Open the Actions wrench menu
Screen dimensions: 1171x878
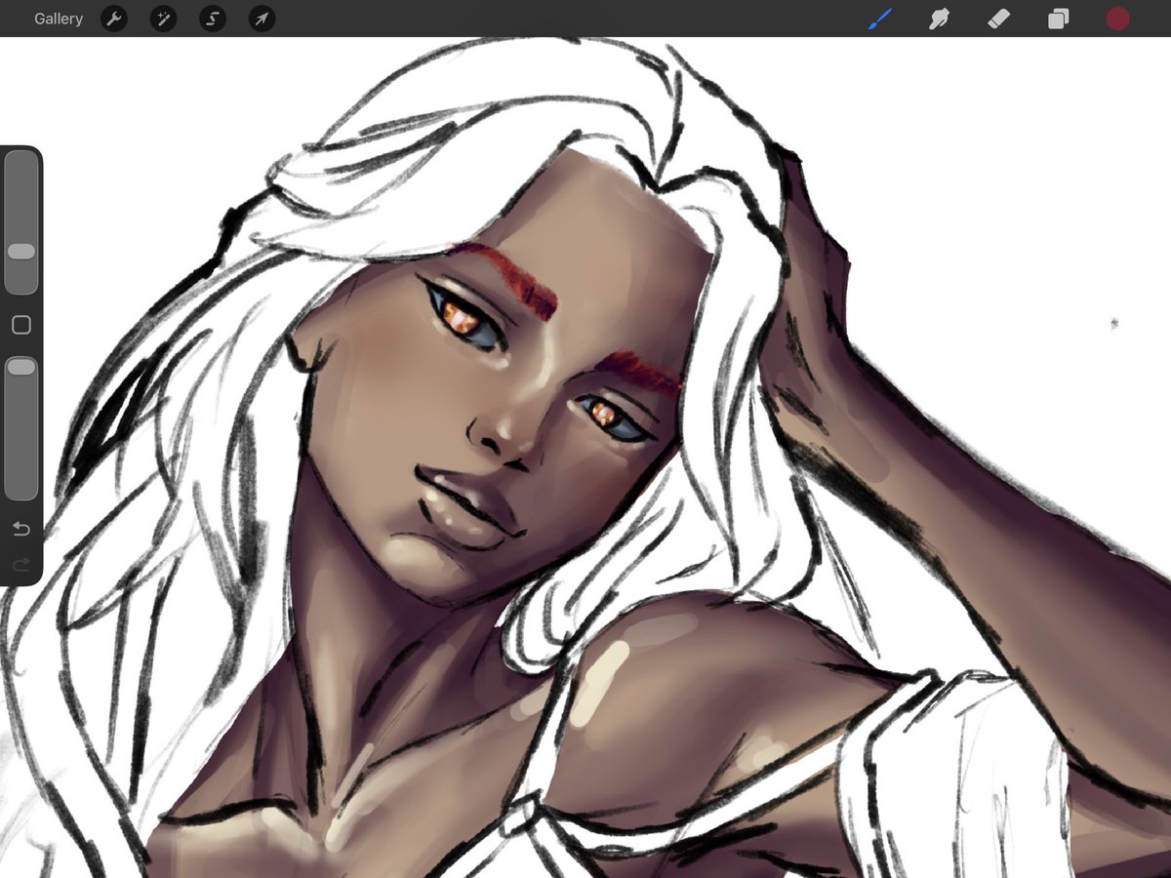pyautogui.click(x=114, y=19)
